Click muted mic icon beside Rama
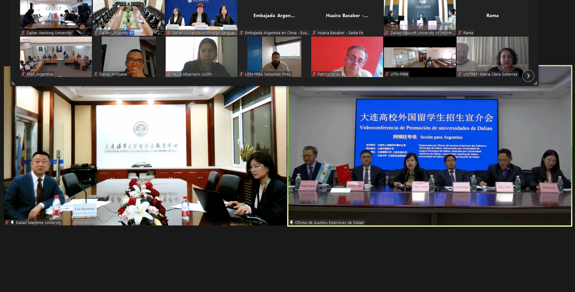This screenshot has width=575, height=292. (460, 33)
